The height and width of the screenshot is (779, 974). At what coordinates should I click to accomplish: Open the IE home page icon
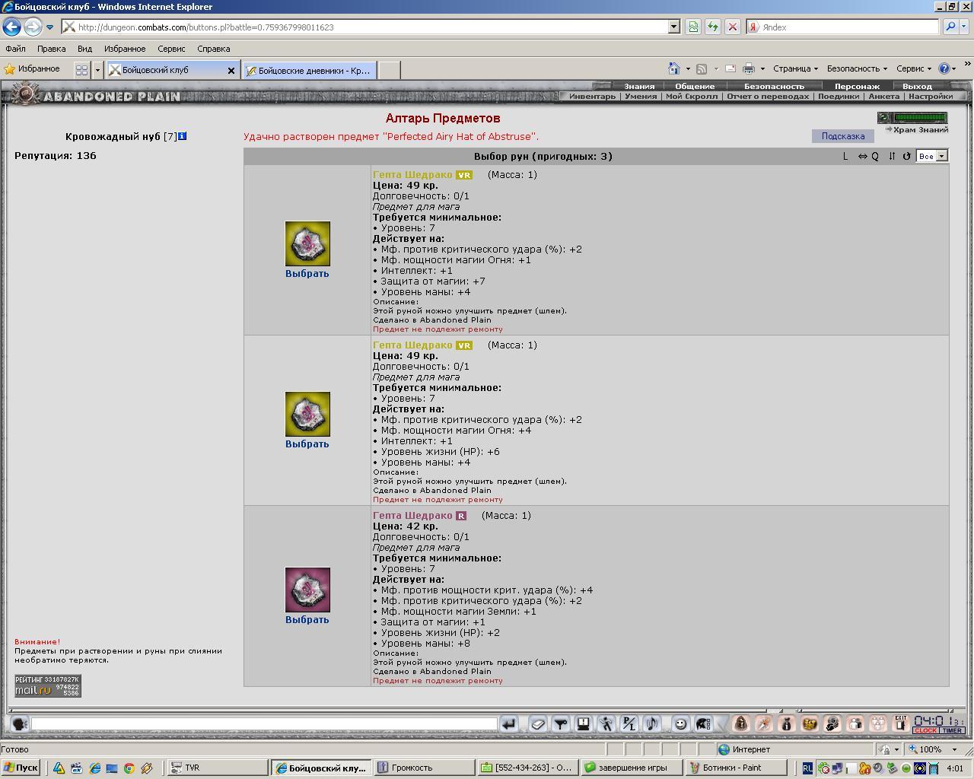673,68
